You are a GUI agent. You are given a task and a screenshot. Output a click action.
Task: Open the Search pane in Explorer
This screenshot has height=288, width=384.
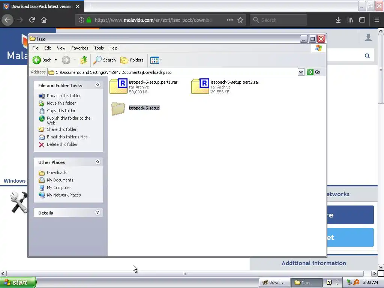pyautogui.click(x=105, y=60)
